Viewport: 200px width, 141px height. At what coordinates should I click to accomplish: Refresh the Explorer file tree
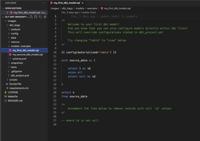[x=40, y=17]
